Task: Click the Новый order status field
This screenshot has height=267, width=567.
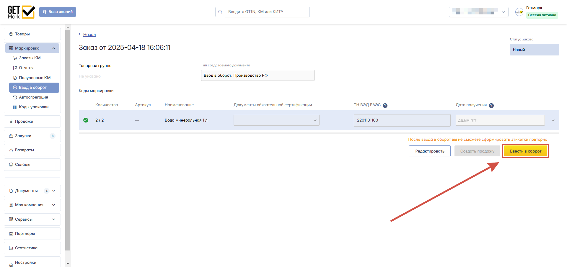Action: point(534,50)
